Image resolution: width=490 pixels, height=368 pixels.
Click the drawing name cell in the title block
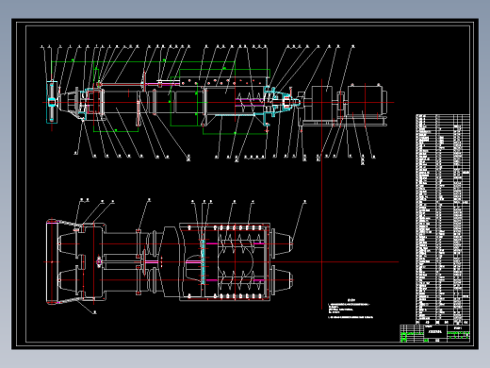pos(435,331)
